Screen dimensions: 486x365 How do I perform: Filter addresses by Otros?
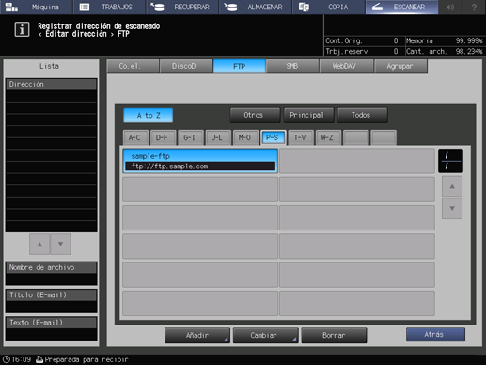point(255,115)
